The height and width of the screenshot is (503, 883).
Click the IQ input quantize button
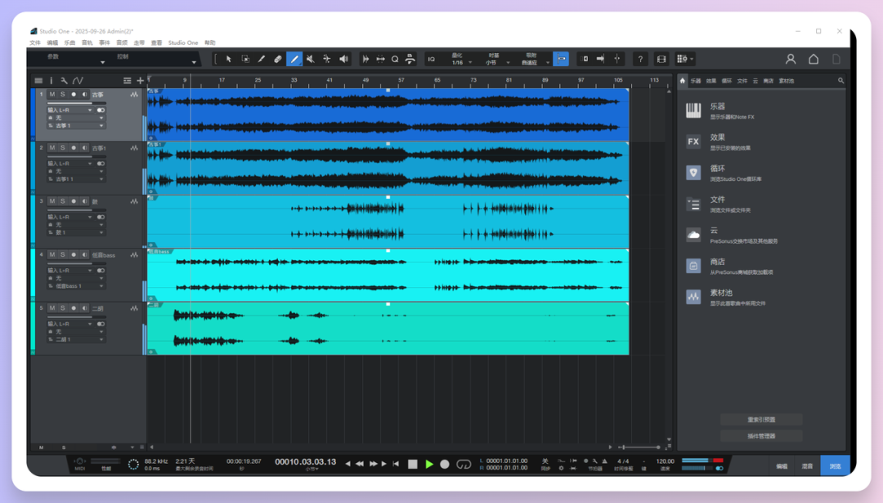432,59
